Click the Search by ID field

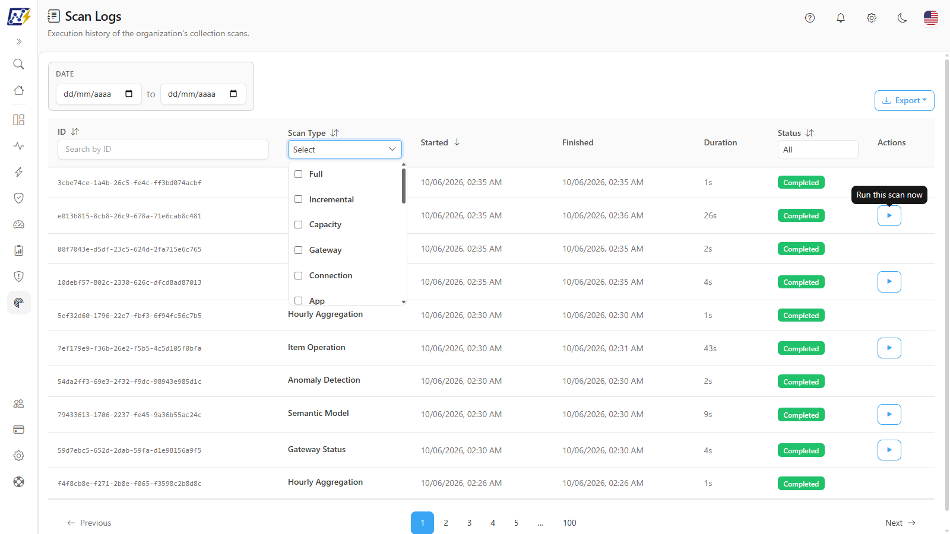pos(163,149)
